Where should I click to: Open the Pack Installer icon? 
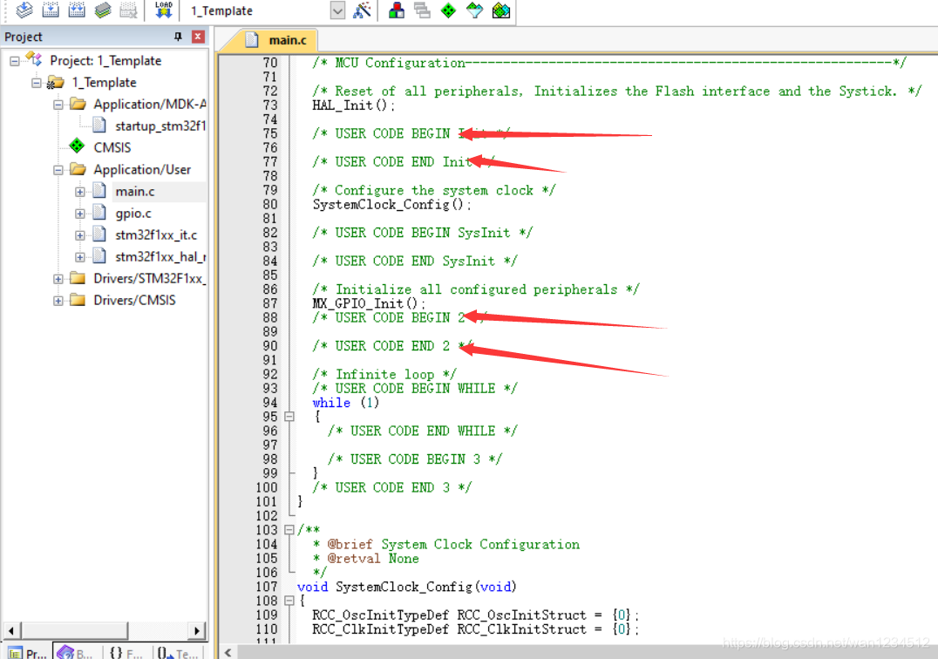click(x=501, y=10)
